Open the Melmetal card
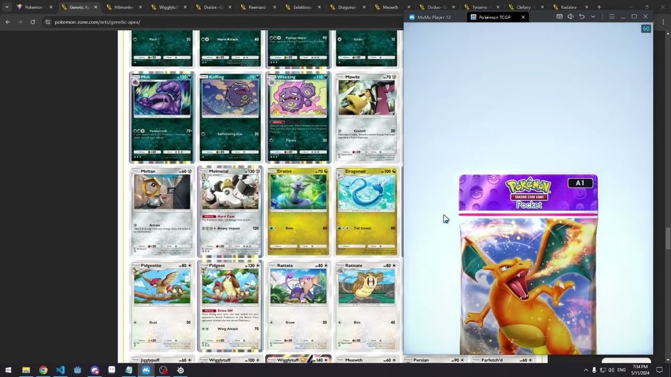This screenshot has height=377, width=671. coord(230,211)
